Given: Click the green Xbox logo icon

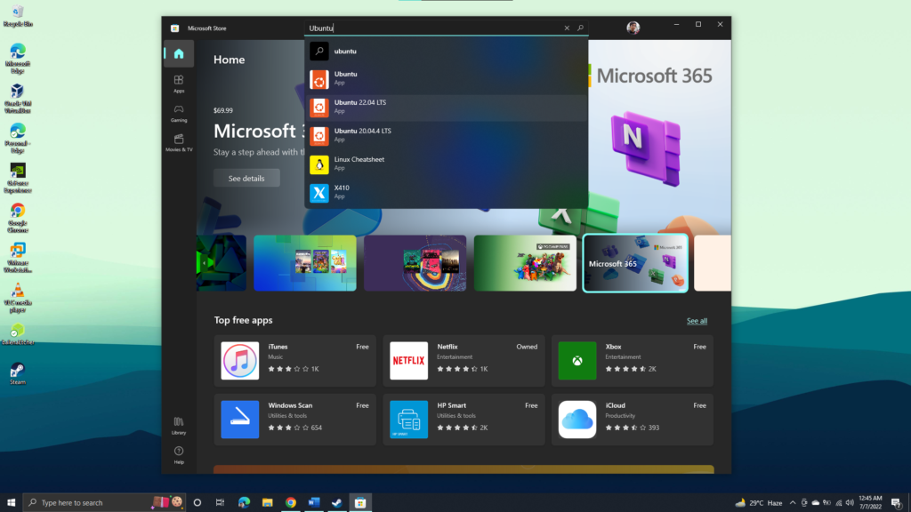Looking at the screenshot, I should point(576,361).
